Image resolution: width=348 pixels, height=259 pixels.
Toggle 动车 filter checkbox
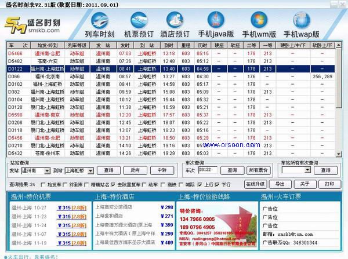[x=144, y=185]
